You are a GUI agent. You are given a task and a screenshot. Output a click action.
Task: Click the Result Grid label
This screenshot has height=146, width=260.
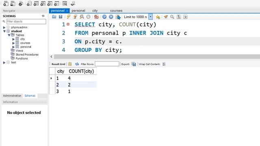point(58,64)
